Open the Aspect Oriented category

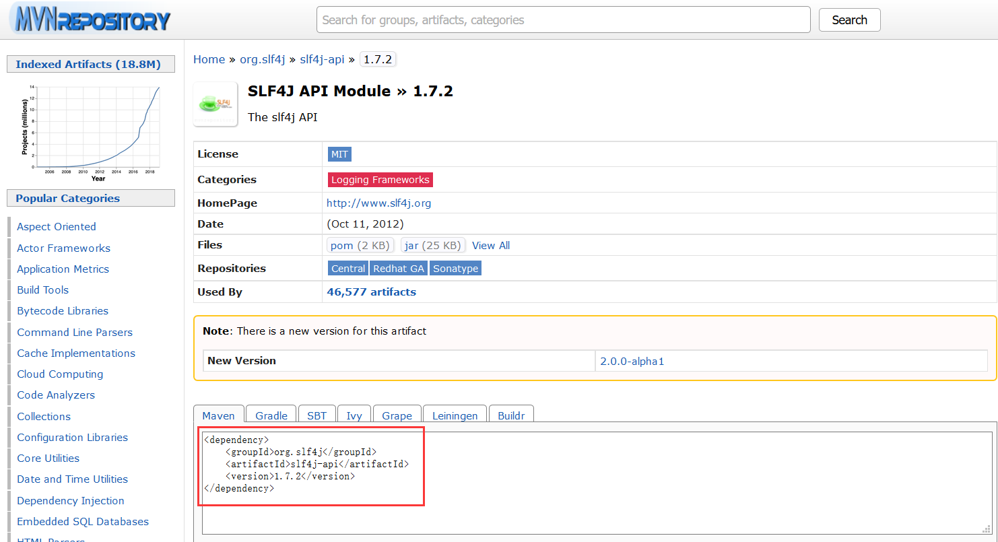56,227
